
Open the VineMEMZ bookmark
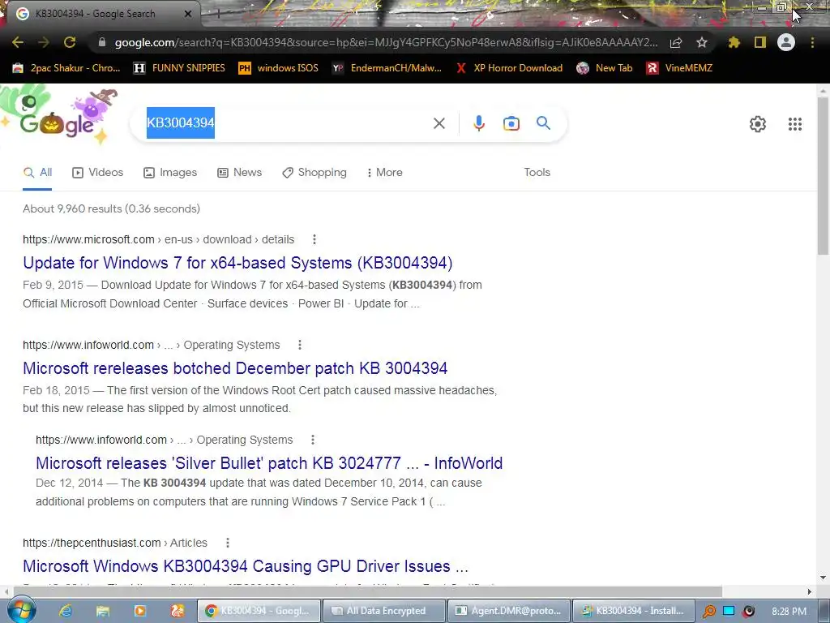click(x=680, y=68)
